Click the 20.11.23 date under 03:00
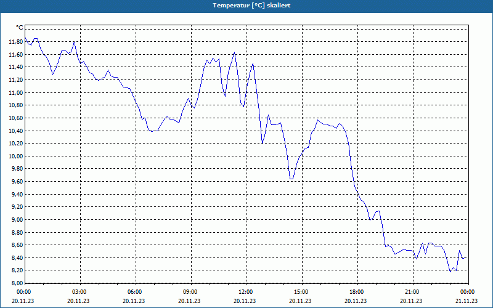Screen dimensions: 493x308 pos(78,301)
